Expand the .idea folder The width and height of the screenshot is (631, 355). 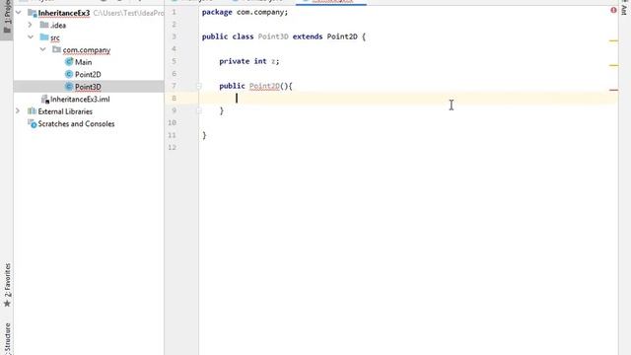pos(30,25)
